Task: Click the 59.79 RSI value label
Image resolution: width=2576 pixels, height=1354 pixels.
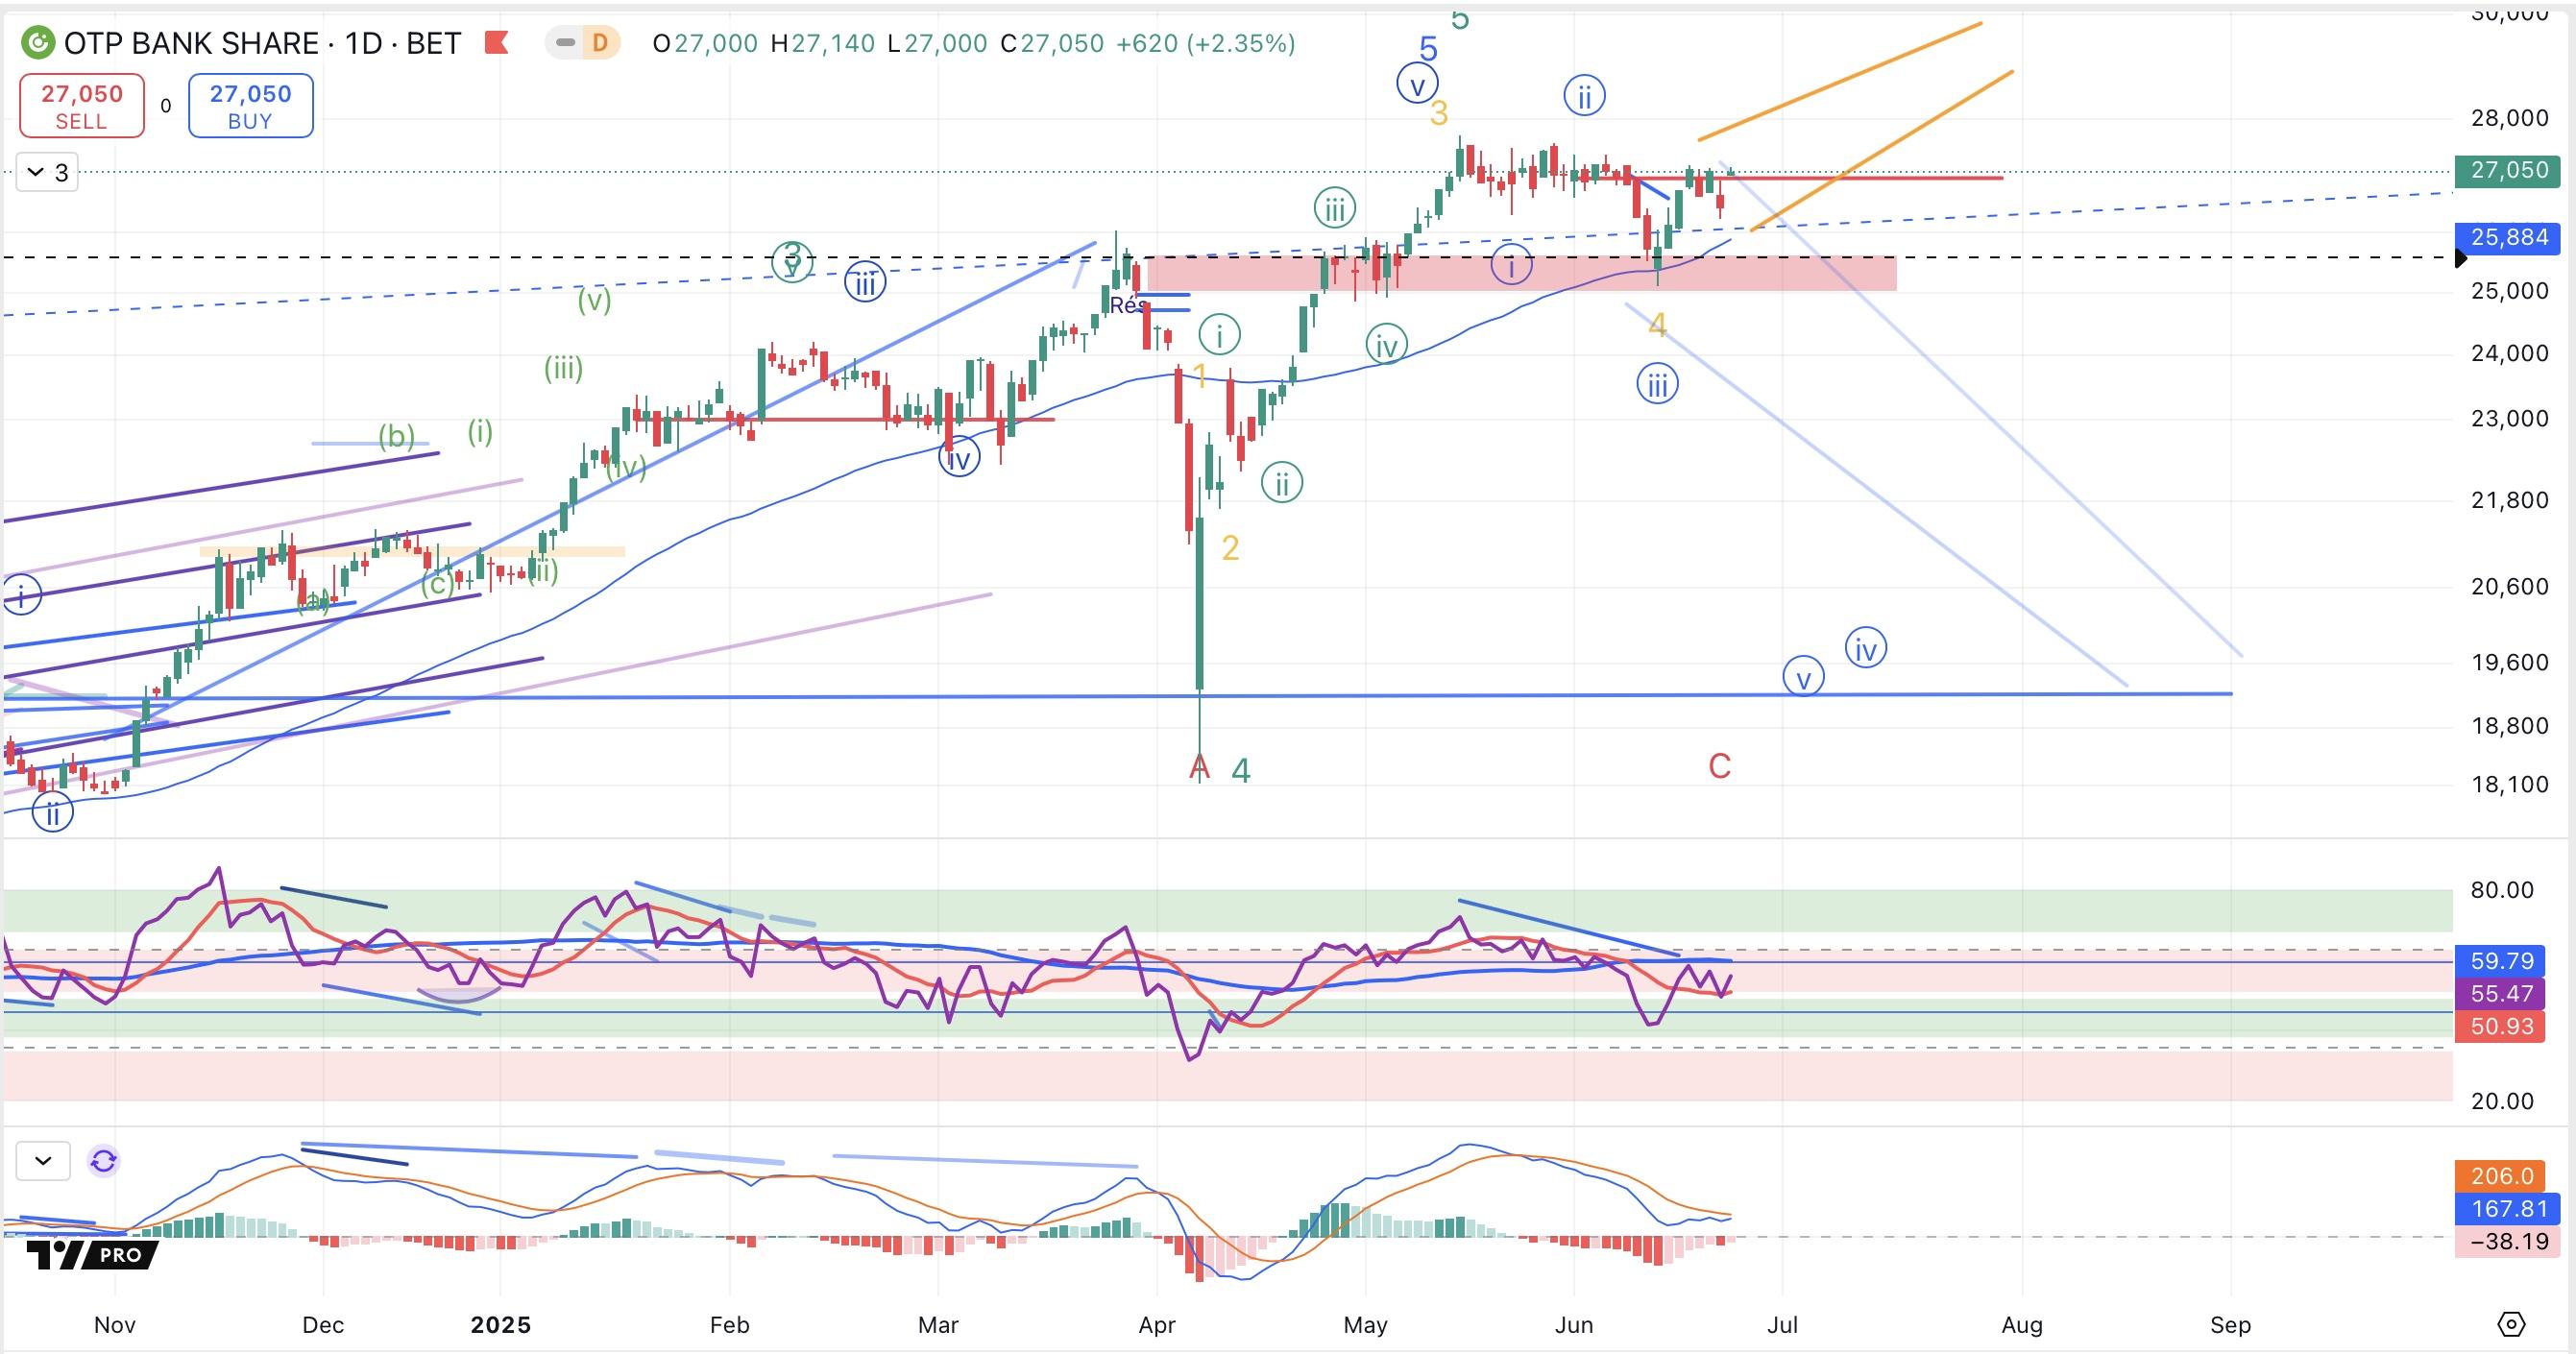Action: click(x=2501, y=961)
